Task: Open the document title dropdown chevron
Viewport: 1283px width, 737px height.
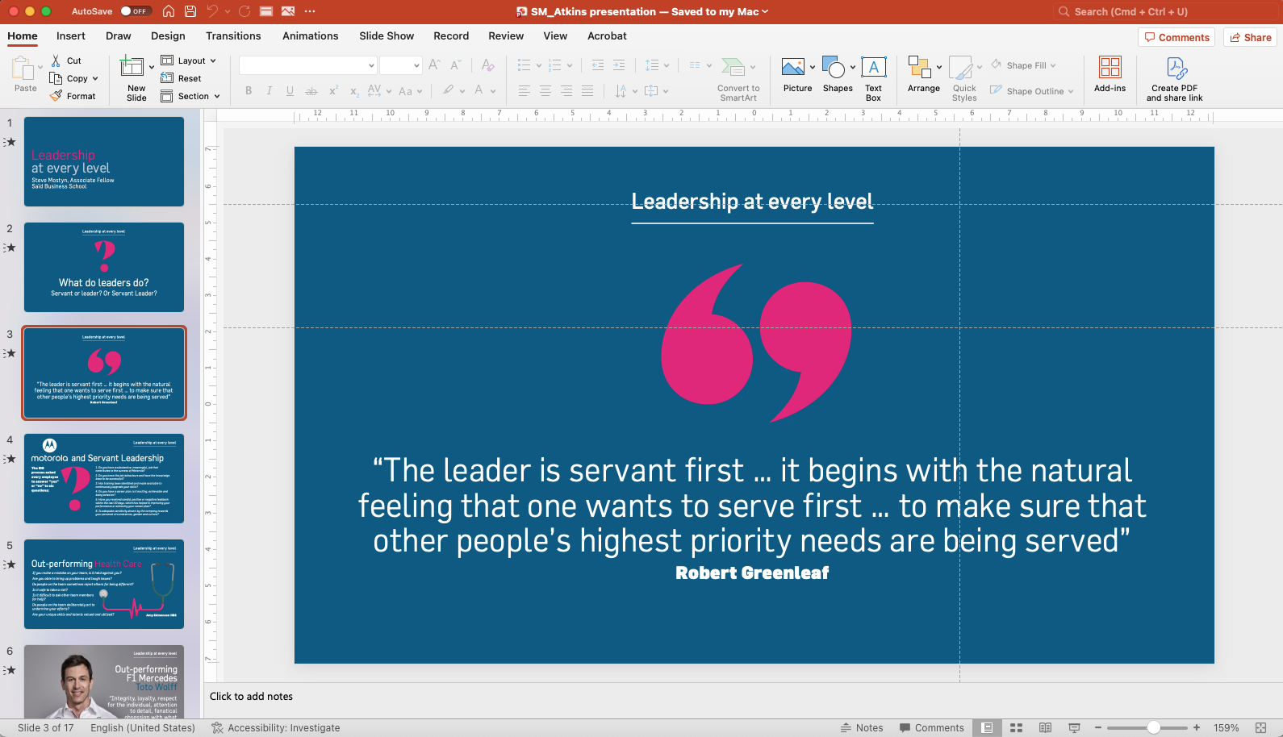Action: pyautogui.click(x=765, y=11)
